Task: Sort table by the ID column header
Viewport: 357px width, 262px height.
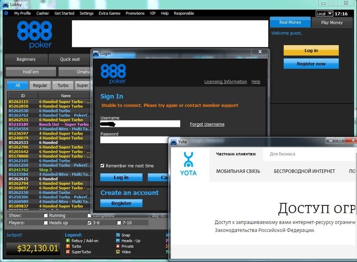Action: [x=23, y=96]
